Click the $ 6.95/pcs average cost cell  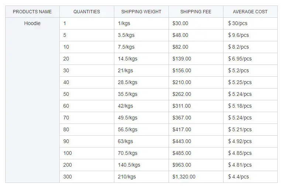click(240, 59)
